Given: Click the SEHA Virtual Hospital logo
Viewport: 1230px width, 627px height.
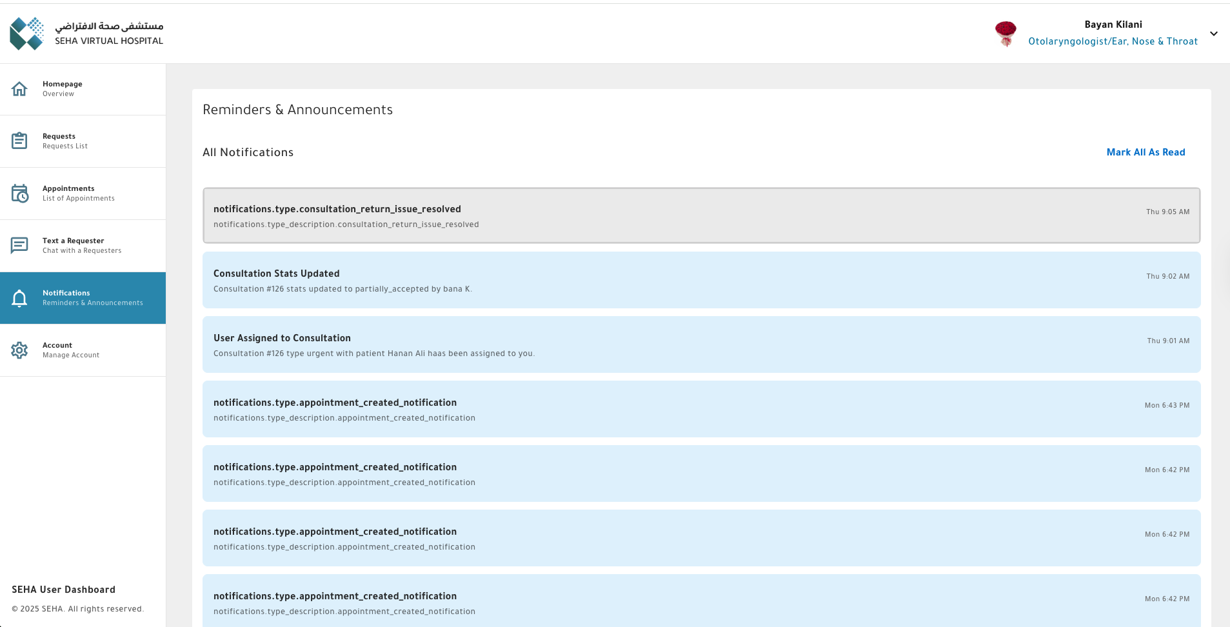Looking at the screenshot, I should (x=86, y=34).
